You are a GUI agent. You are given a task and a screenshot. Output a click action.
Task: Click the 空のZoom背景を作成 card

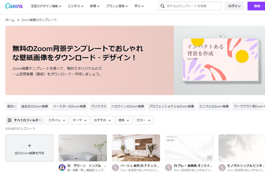click(30, 148)
